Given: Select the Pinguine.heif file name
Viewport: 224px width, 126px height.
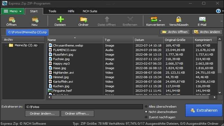Looking at the screenshot, I should point(63,91).
